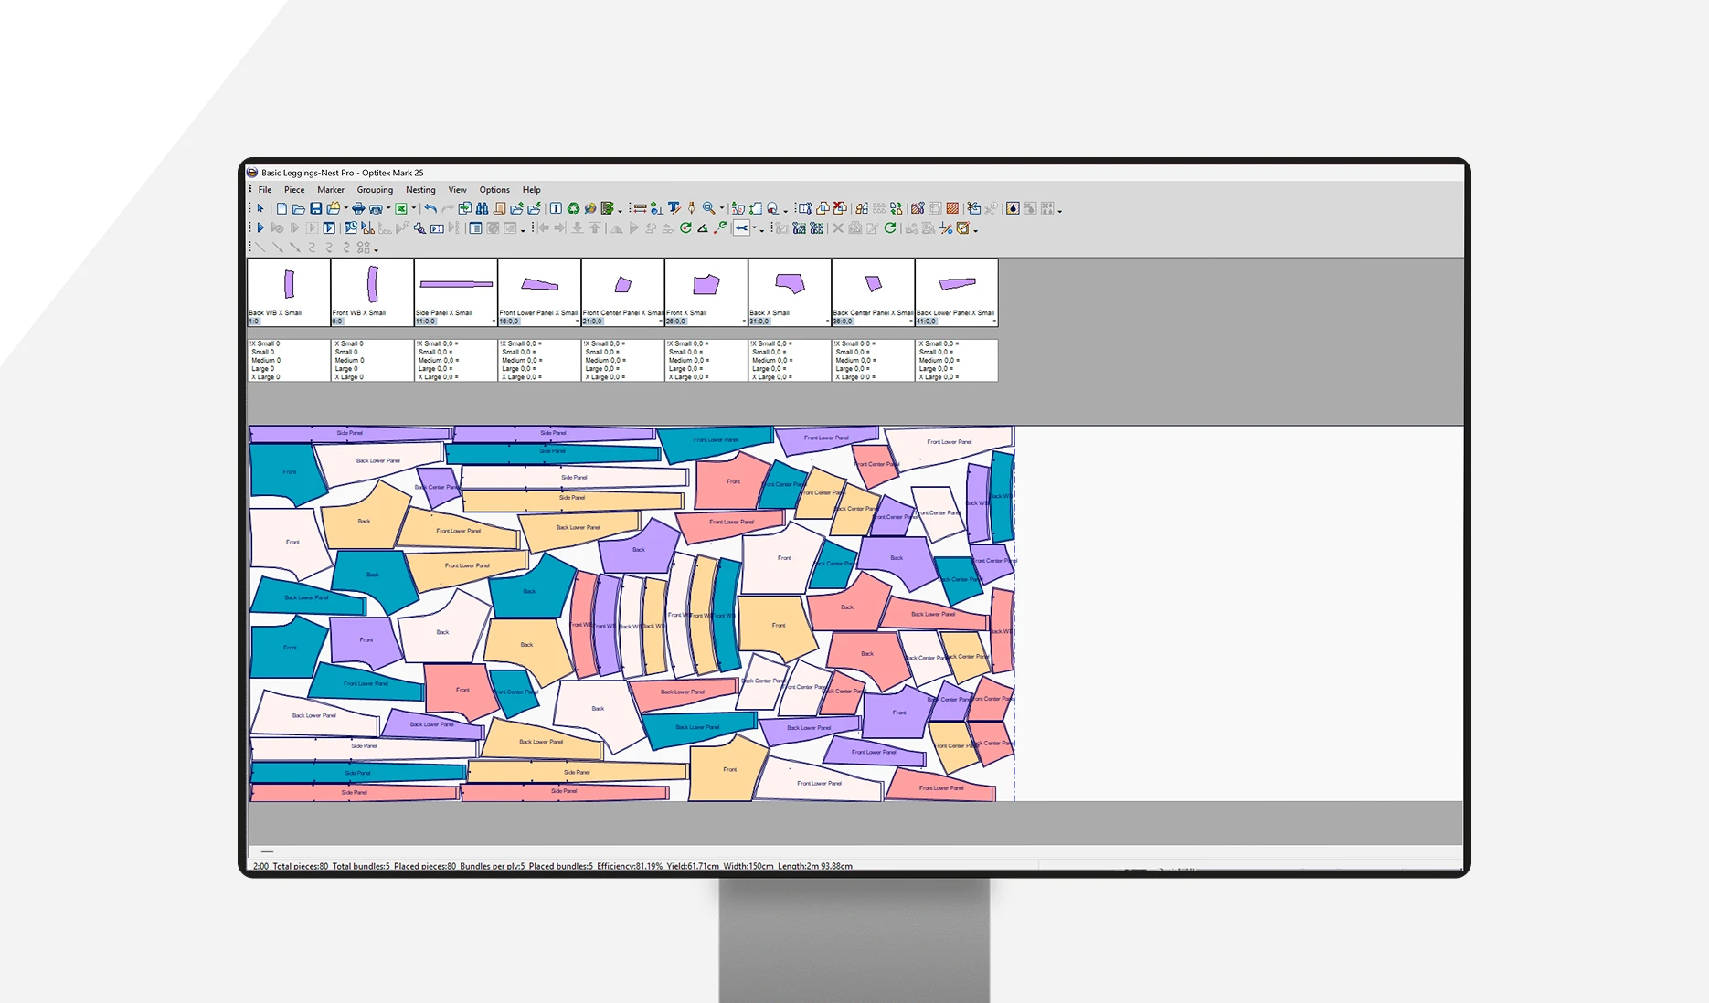
Task: Open the Nesting menu
Action: tap(420, 190)
